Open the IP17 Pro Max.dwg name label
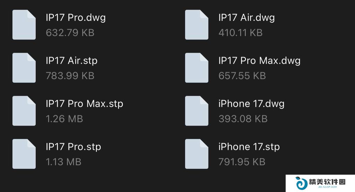355x192 pixels. (259, 61)
